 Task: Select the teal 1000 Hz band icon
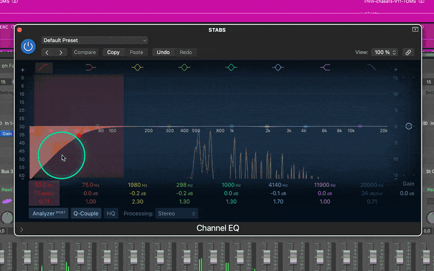[232, 67]
